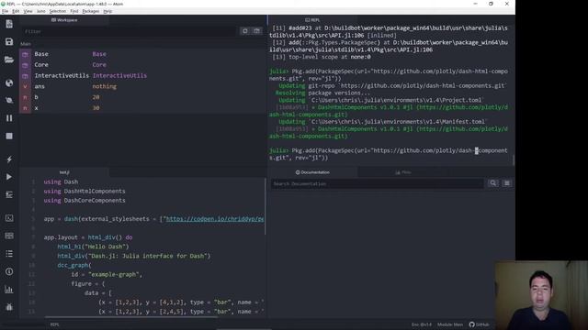Click the 'html_h1("Hello Dash")' code line
Screen dimensions: 588x330
pos(93,247)
